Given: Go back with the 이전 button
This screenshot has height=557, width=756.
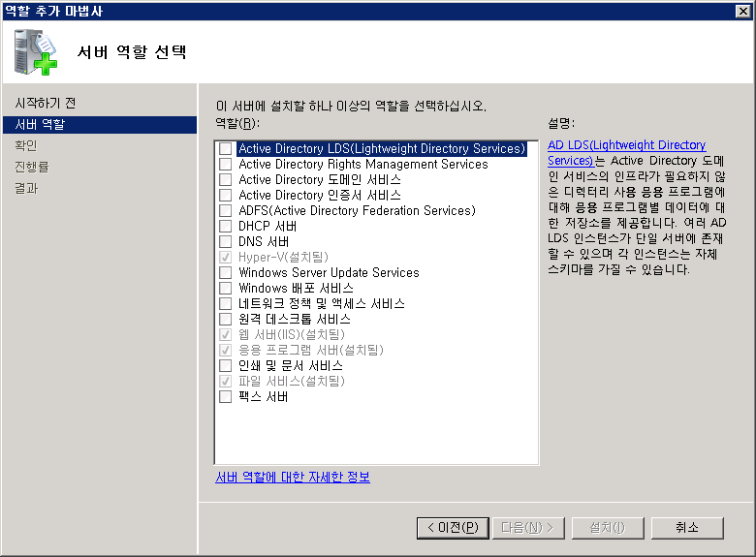Looking at the screenshot, I should pyautogui.click(x=453, y=528).
